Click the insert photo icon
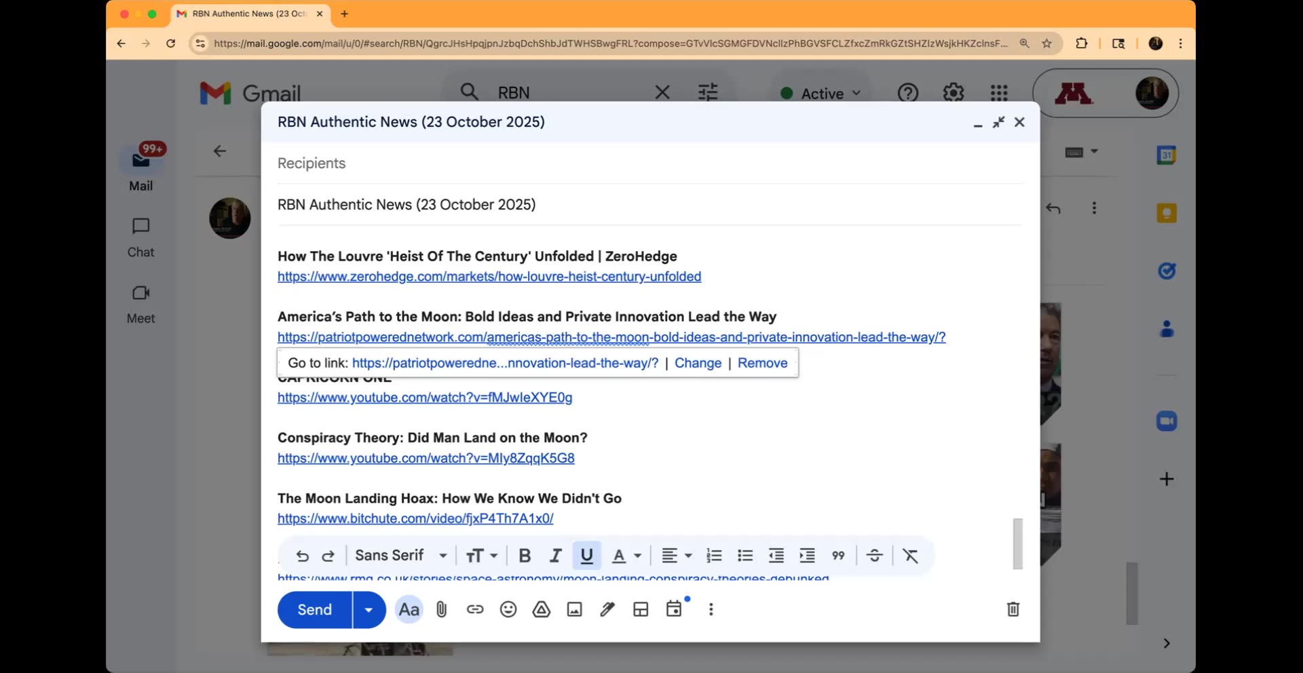This screenshot has height=673, width=1303. tap(575, 610)
